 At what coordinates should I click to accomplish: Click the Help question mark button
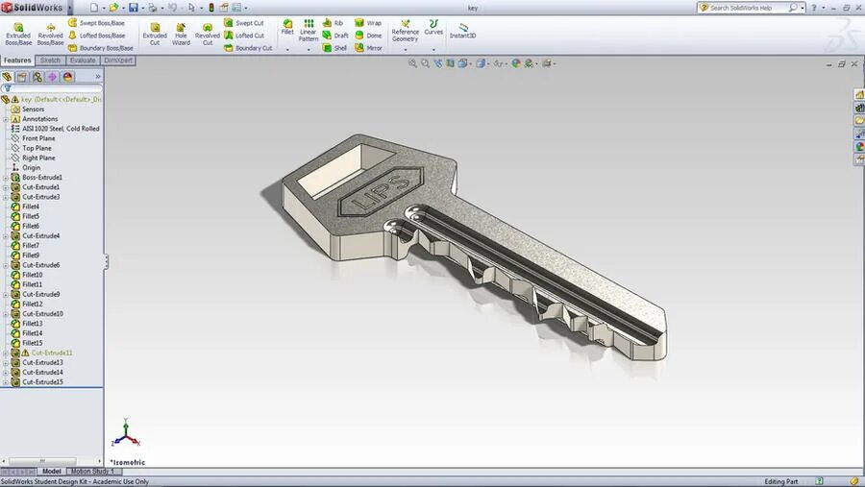(814, 8)
